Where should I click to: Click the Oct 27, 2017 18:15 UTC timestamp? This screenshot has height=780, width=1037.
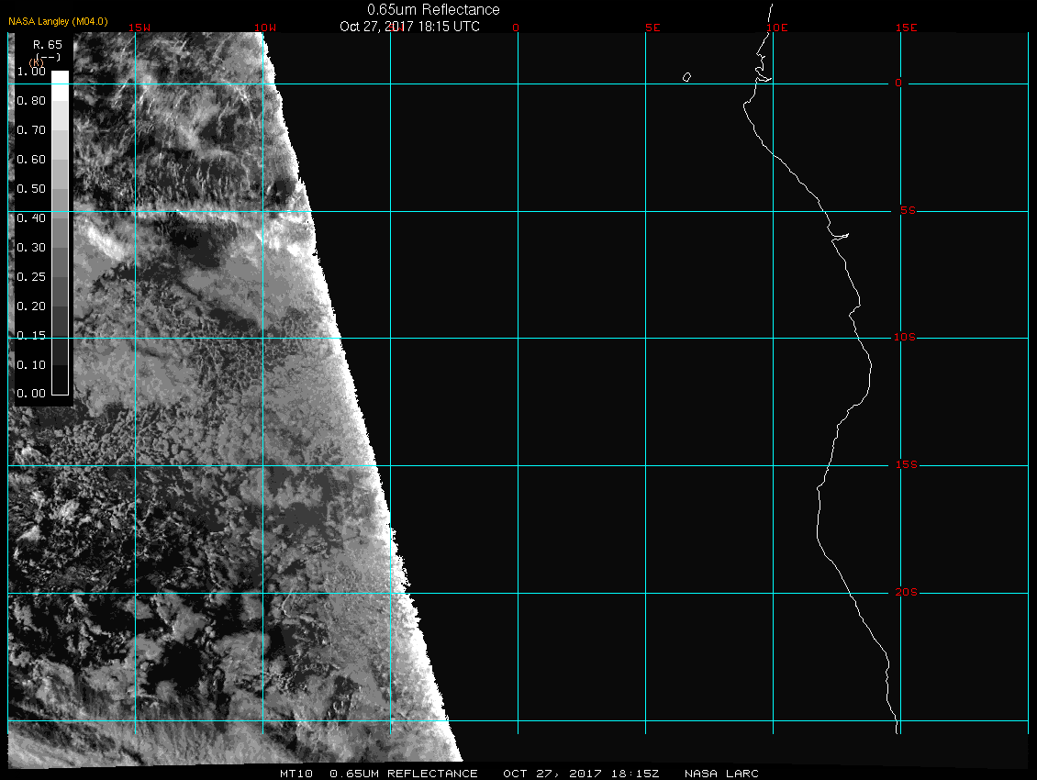click(x=409, y=27)
